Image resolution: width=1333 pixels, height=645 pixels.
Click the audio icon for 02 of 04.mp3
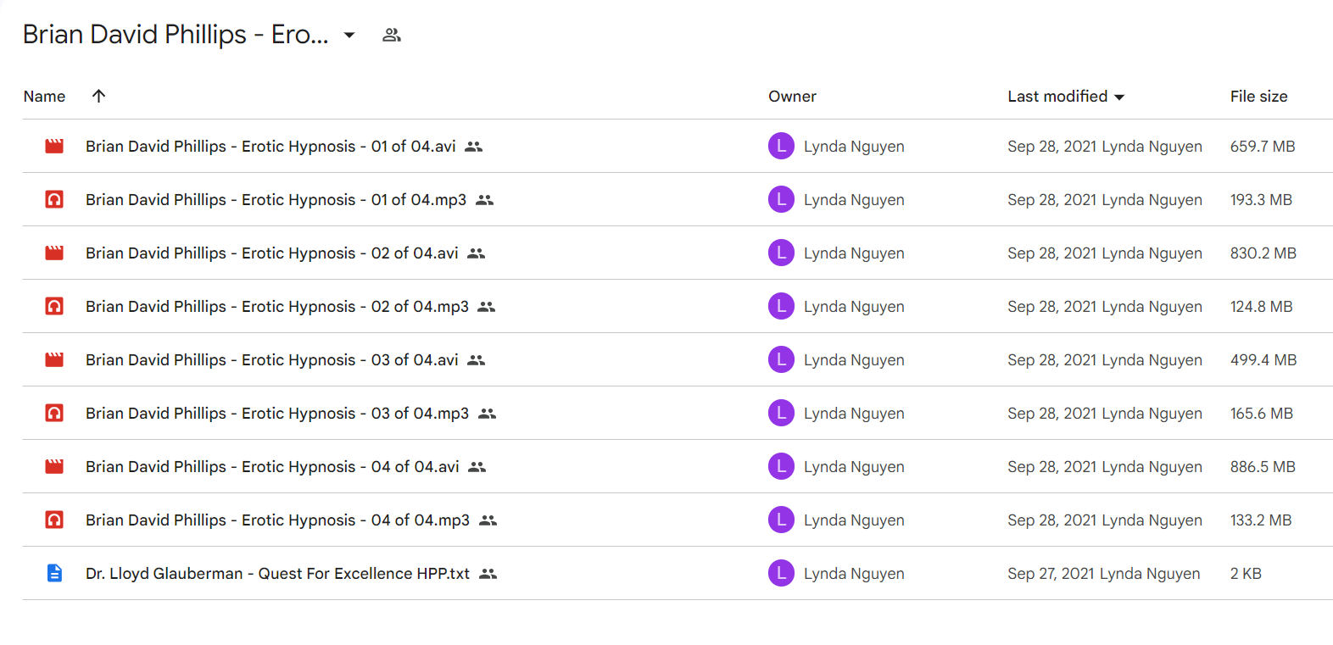pos(54,306)
